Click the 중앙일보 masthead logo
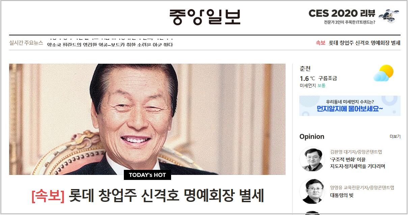The image size is (409, 215). click(x=205, y=17)
